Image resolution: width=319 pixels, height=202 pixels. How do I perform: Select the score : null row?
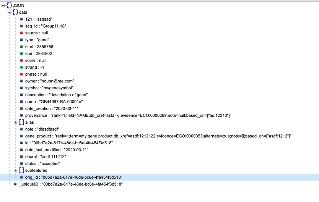point(35,60)
